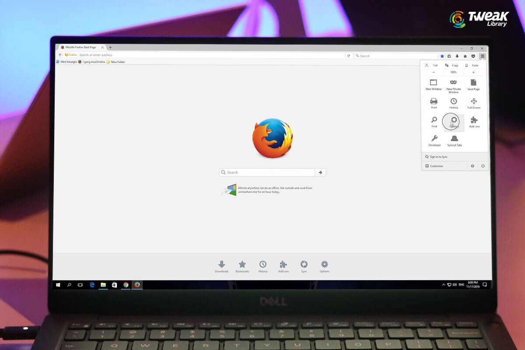Collapse the hamburger menu button
Viewport: 525px width, 350px height.
[482, 56]
